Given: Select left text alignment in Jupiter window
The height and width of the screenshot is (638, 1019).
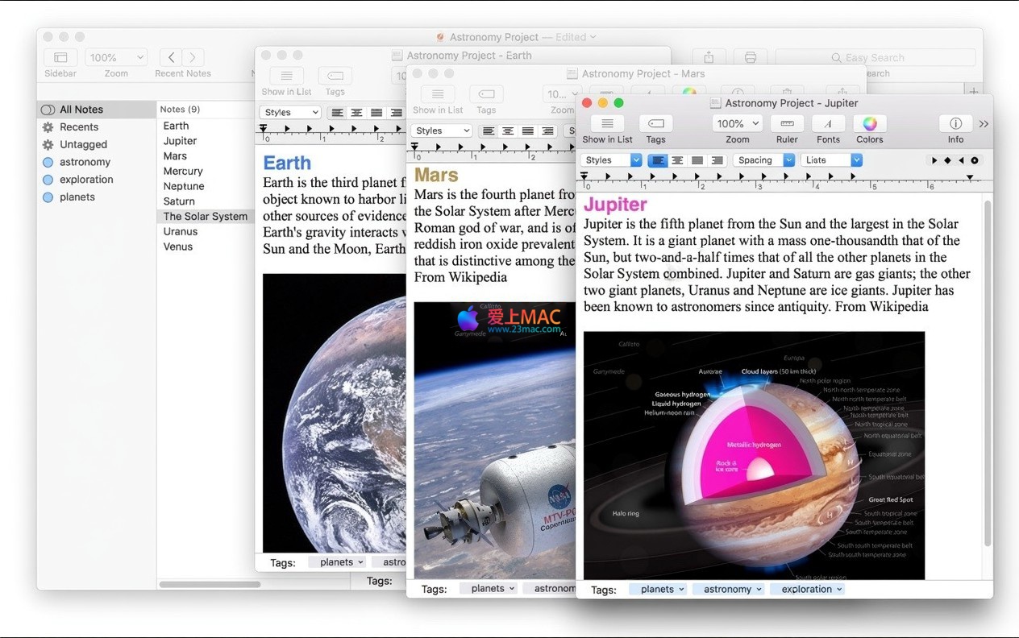Looking at the screenshot, I should (658, 160).
